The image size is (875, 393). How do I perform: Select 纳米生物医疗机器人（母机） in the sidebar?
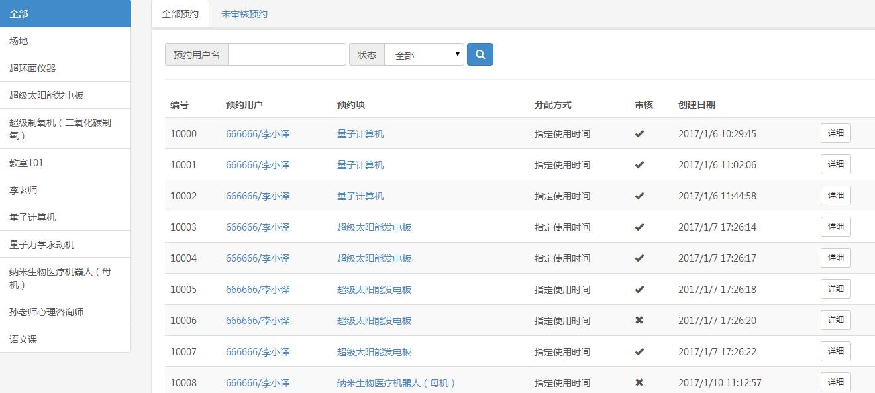(66, 278)
